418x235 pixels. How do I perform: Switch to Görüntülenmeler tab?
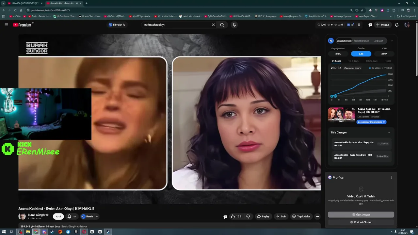point(344,41)
